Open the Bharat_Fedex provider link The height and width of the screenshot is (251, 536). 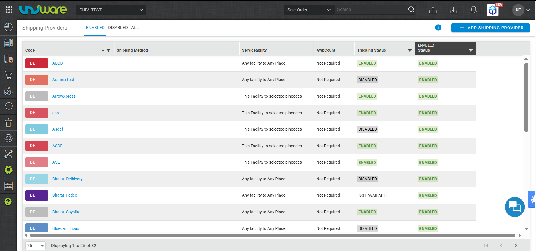[x=65, y=195]
